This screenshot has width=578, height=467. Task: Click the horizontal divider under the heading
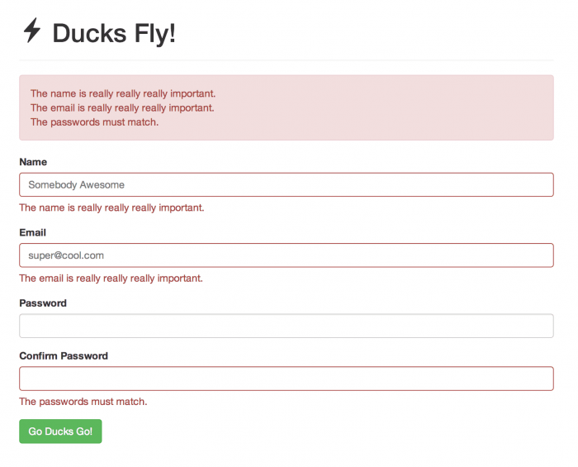click(286, 60)
